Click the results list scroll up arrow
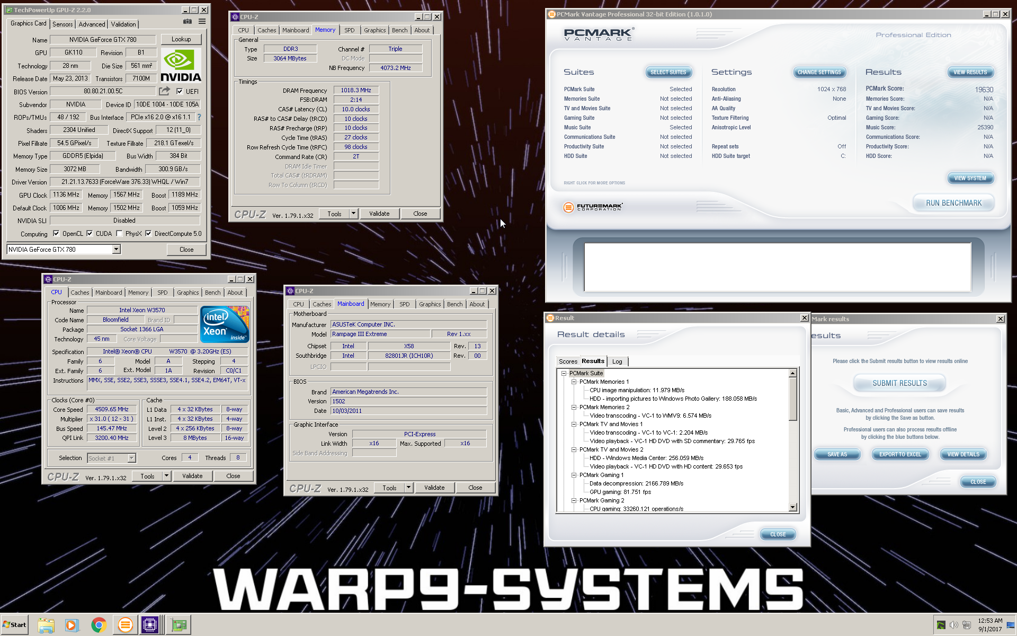The width and height of the screenshot is (1017, 636). (792, 373)
